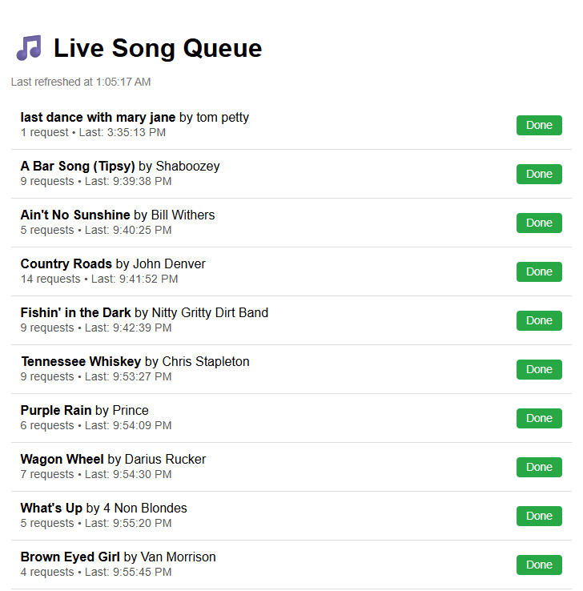Screen dimensions: 583x591
Task: Click the purple music note icon
Action: (x=29, y=48)
